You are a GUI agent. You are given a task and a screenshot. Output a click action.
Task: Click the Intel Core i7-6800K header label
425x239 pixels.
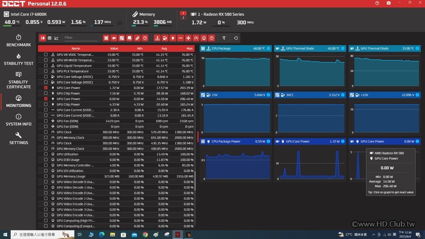coord(29,14)
